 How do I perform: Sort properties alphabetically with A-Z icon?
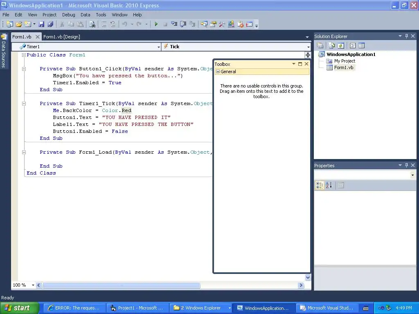329,185
